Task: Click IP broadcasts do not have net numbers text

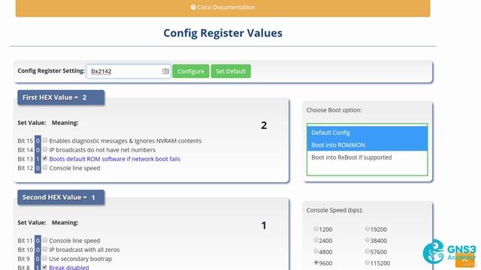Action: point(102,150)
